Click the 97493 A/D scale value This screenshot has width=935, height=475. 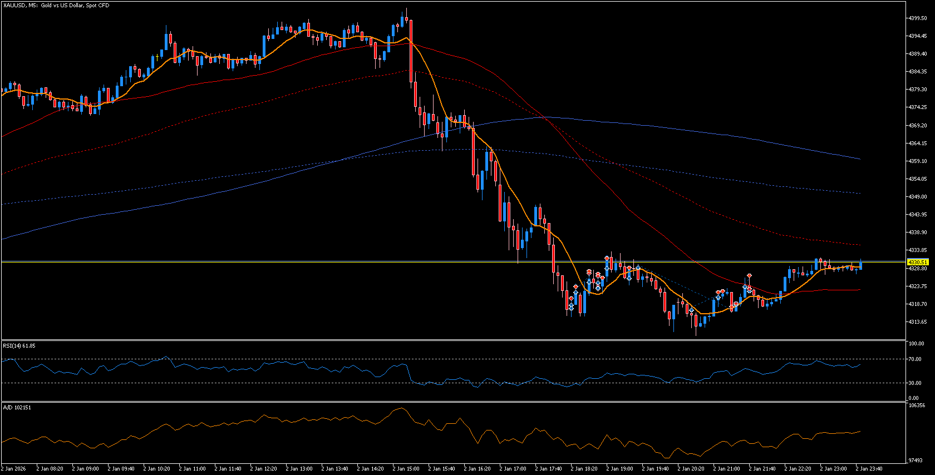click(916, 461)
